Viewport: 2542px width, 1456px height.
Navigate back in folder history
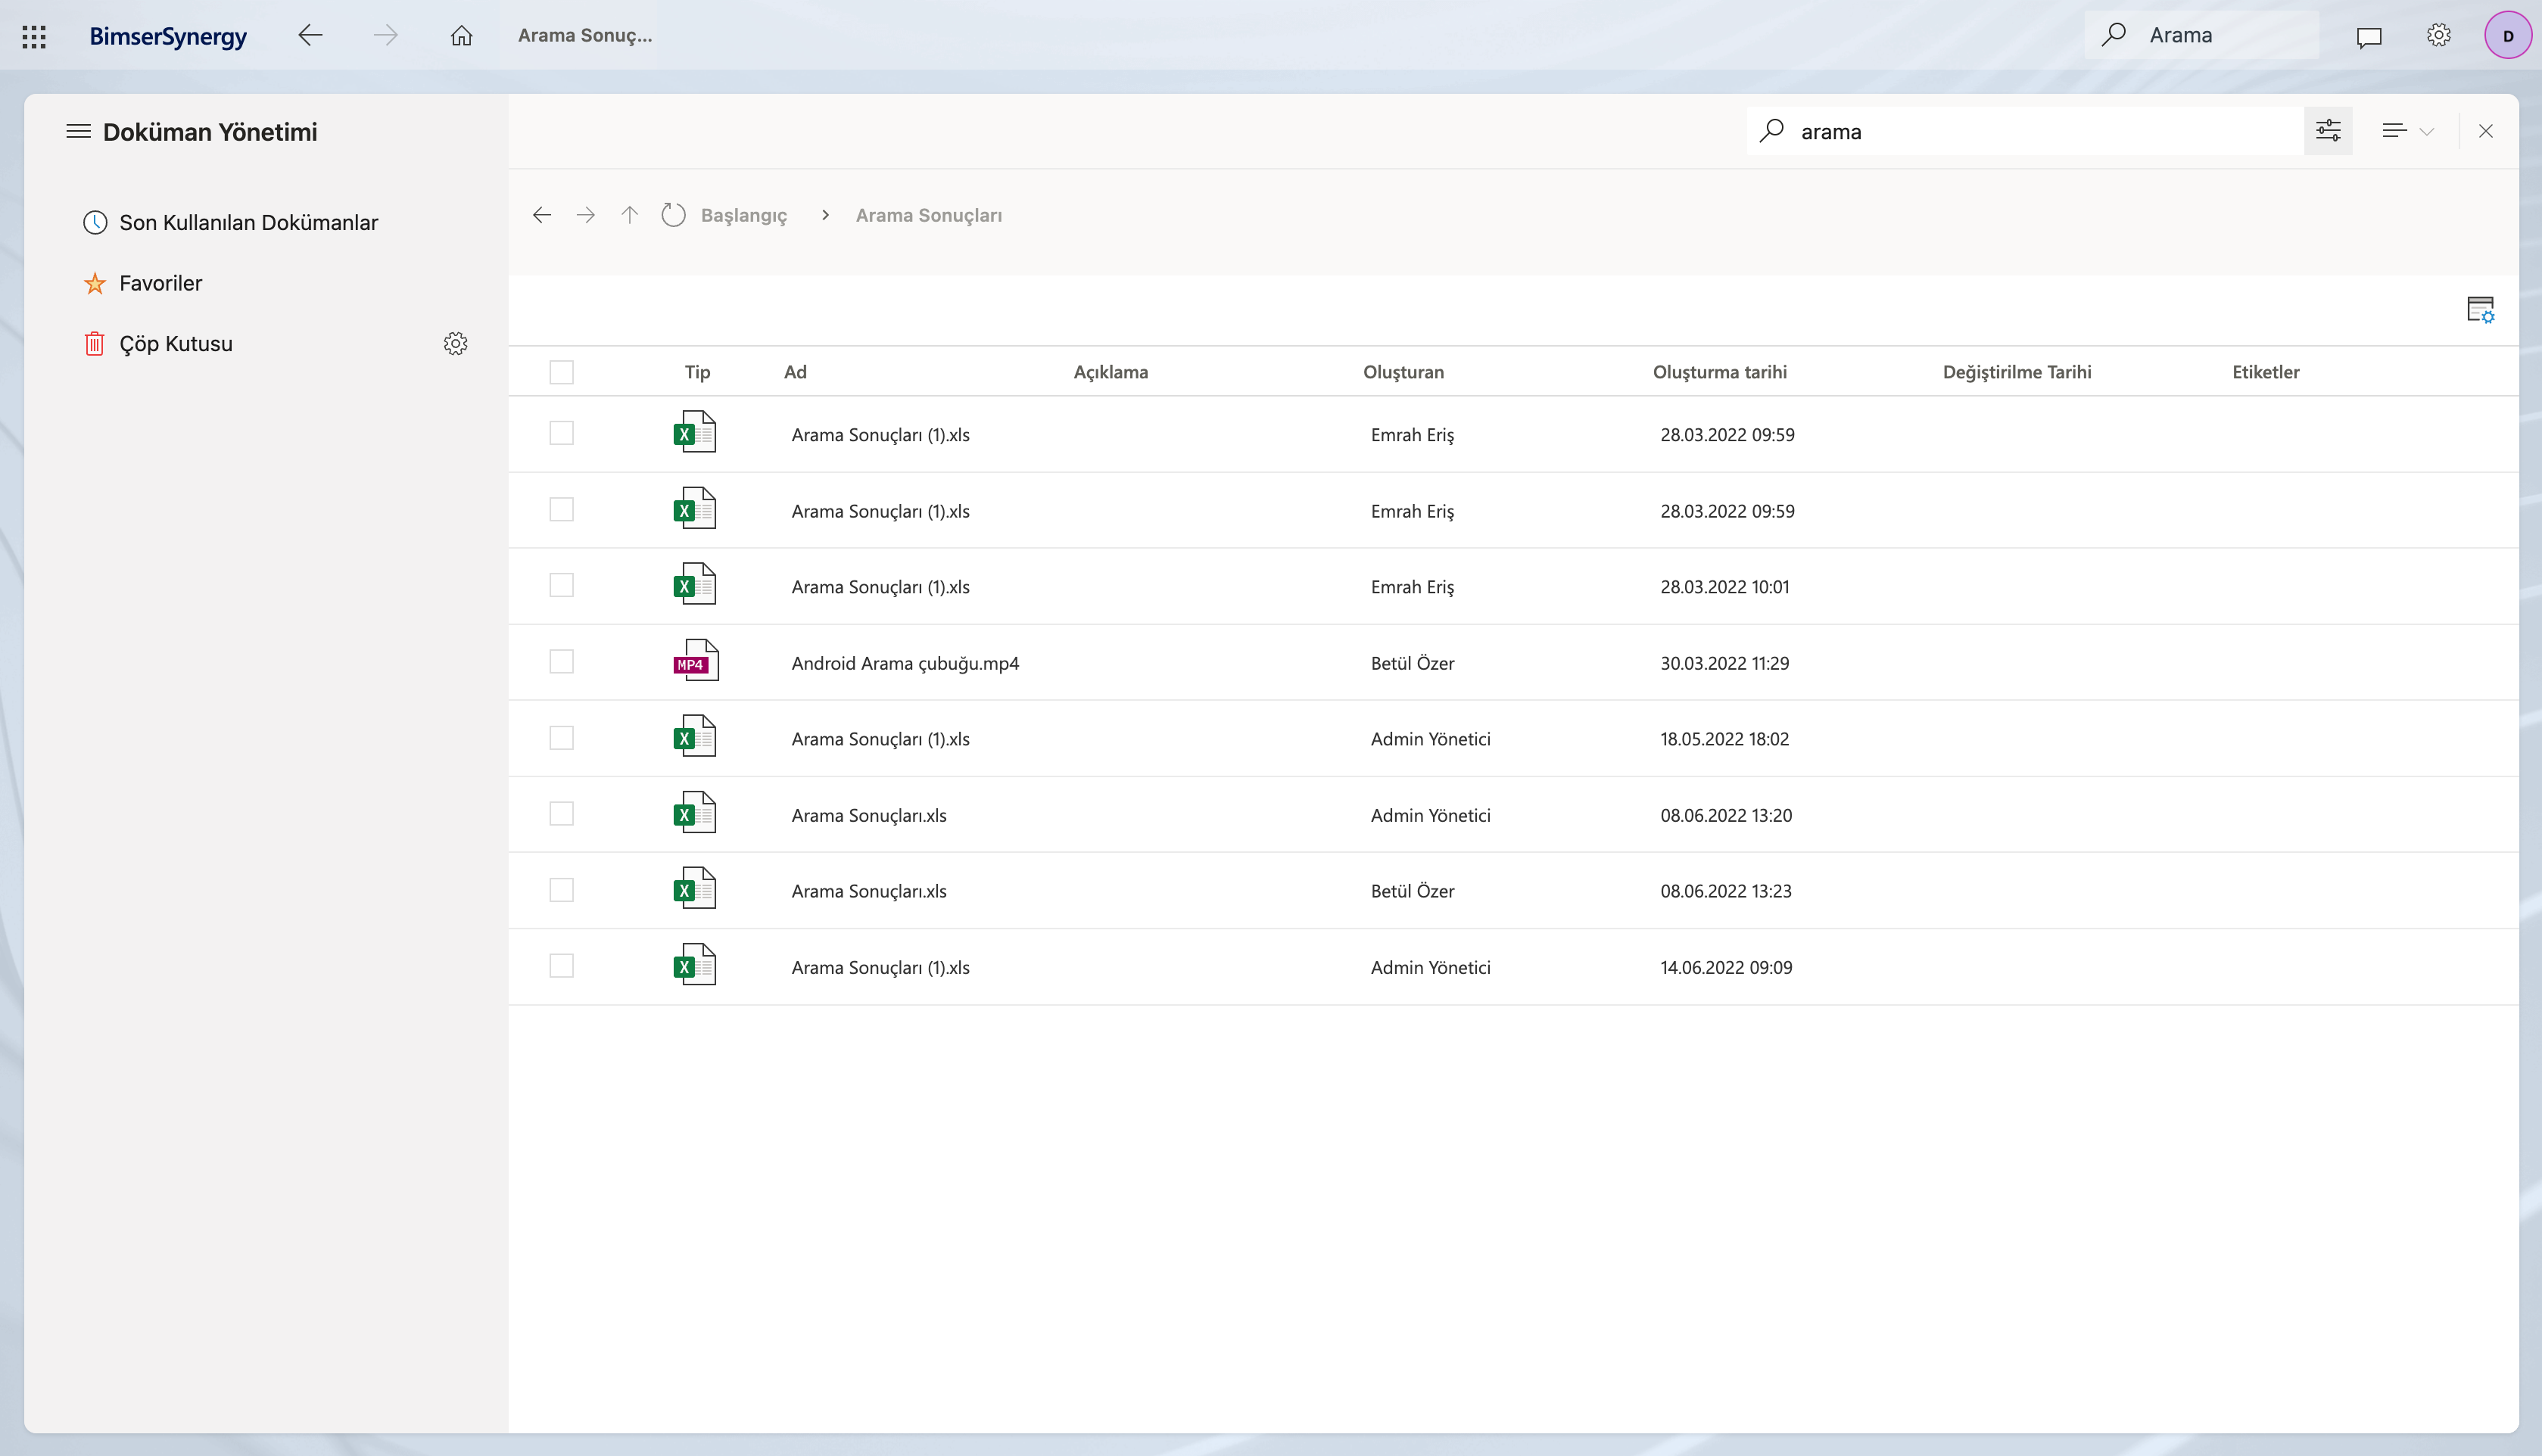(x=542, y=215)
